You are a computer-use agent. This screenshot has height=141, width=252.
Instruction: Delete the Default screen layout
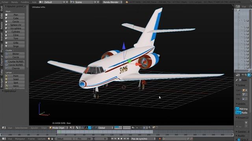point(67,2)
